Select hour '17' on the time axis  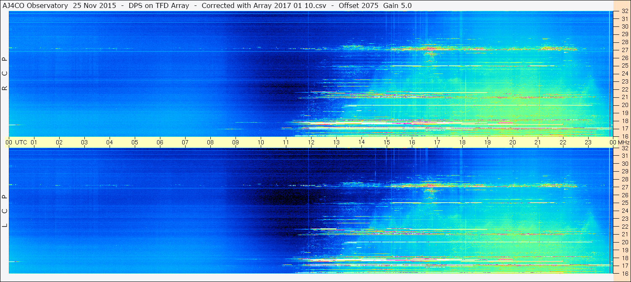click(x=437, y=142)
